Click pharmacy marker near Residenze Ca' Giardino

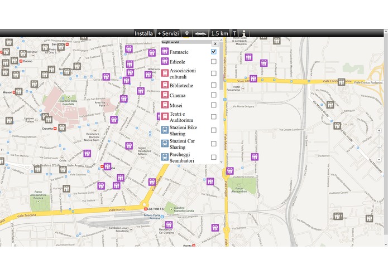[169, 225]
